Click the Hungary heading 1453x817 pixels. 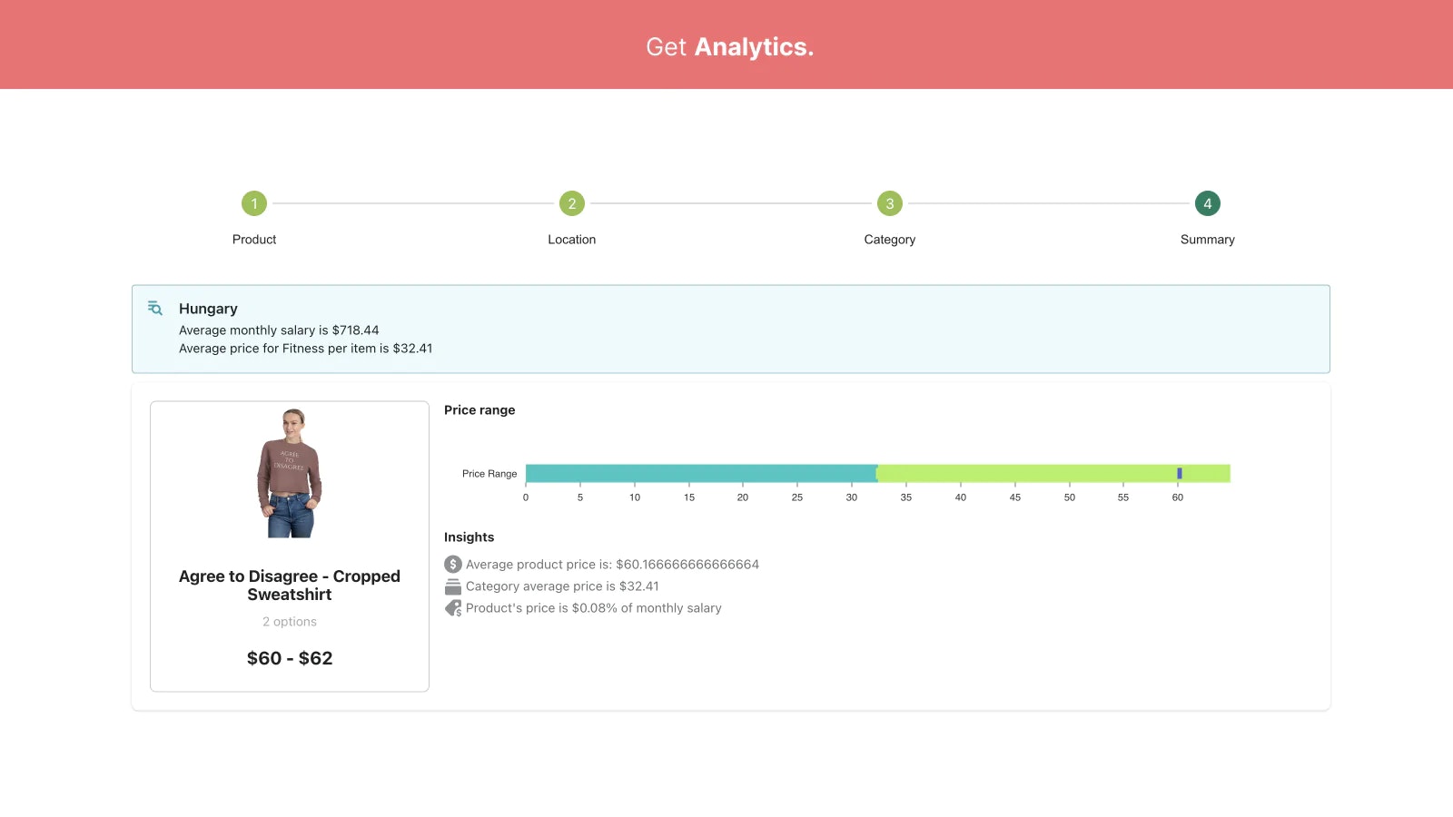[208, 309]
